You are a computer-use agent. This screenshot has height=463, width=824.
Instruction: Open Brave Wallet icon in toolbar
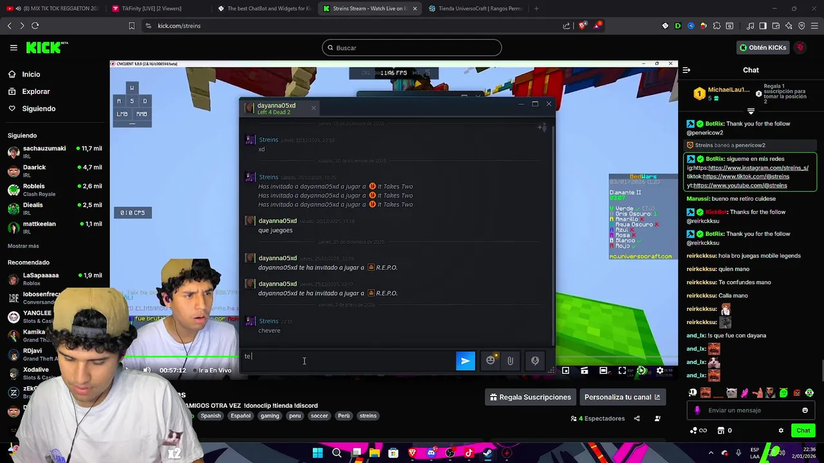pyautogui.click(x=776, y=26)
